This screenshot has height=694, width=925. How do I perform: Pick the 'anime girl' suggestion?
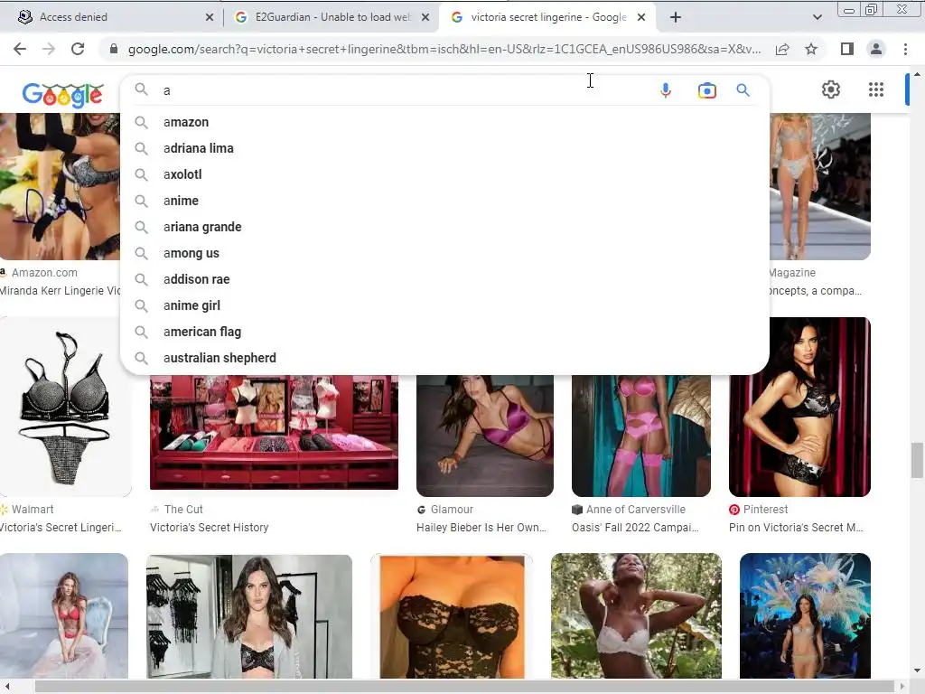pos(444,305)
